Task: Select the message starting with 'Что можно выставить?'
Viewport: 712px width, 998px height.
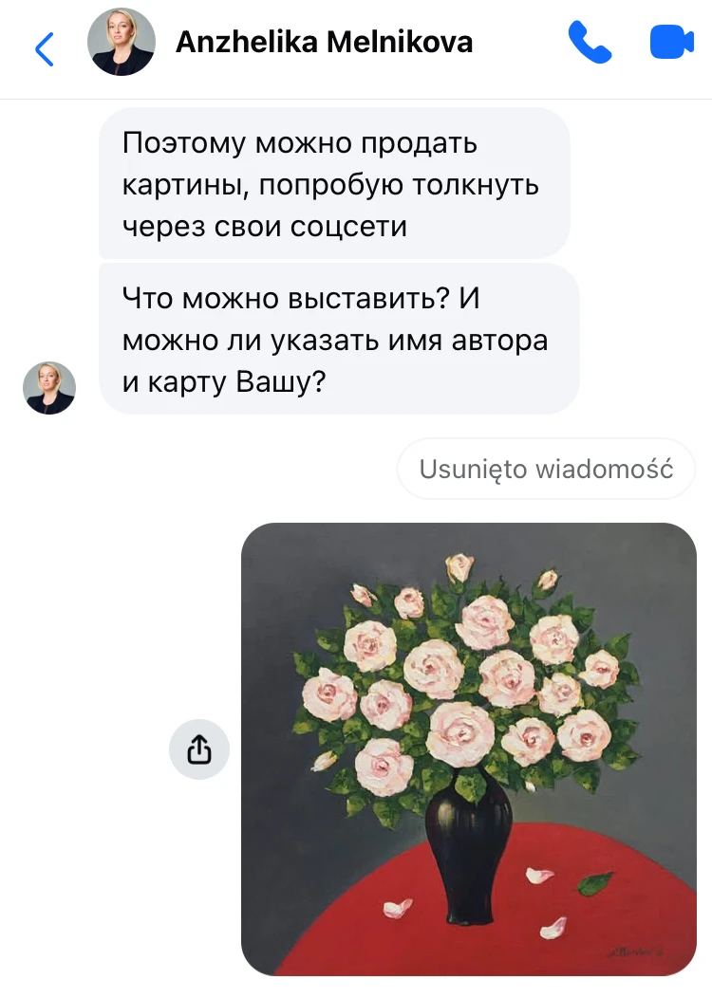Action: 339,340
